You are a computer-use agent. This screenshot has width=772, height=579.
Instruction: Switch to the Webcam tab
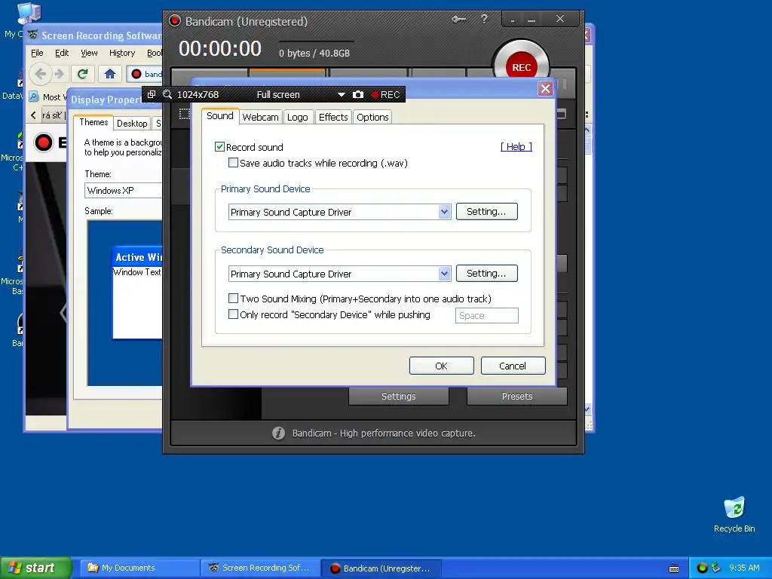click(260, 117)
